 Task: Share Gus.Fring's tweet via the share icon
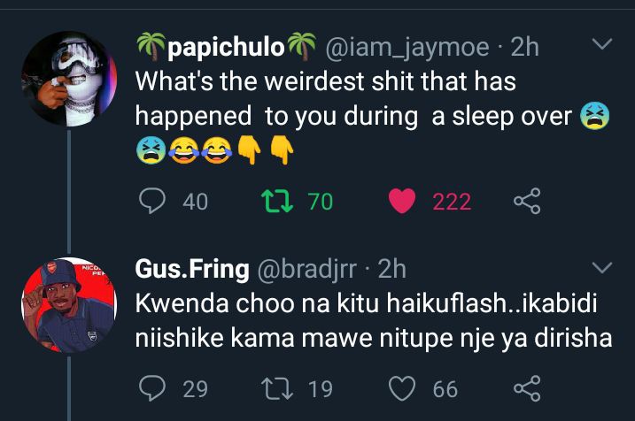[x=527, y=388]
